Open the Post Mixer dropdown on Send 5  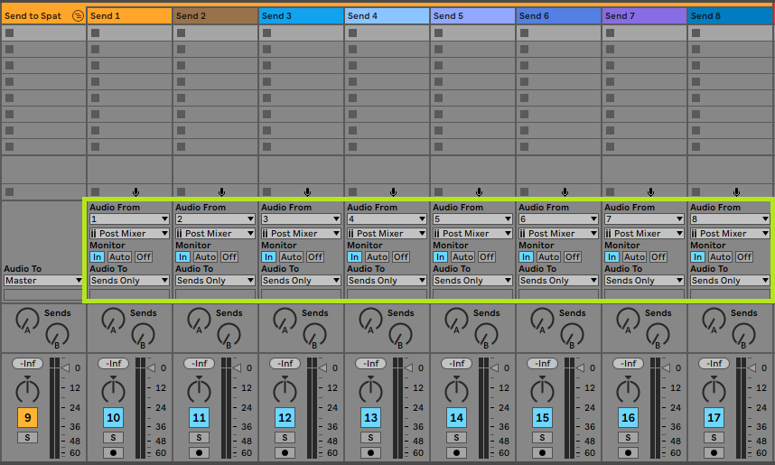coord(472,234)
